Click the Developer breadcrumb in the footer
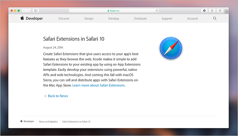The height and width of the screenshot is (136, 238). click(x=29, y=121)
